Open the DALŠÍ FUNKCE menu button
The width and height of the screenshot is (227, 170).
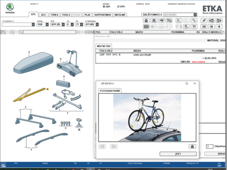(x=152, y=14)
